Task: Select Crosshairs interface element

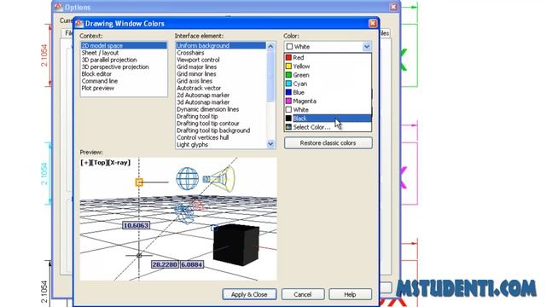Action: pos(221,53)
